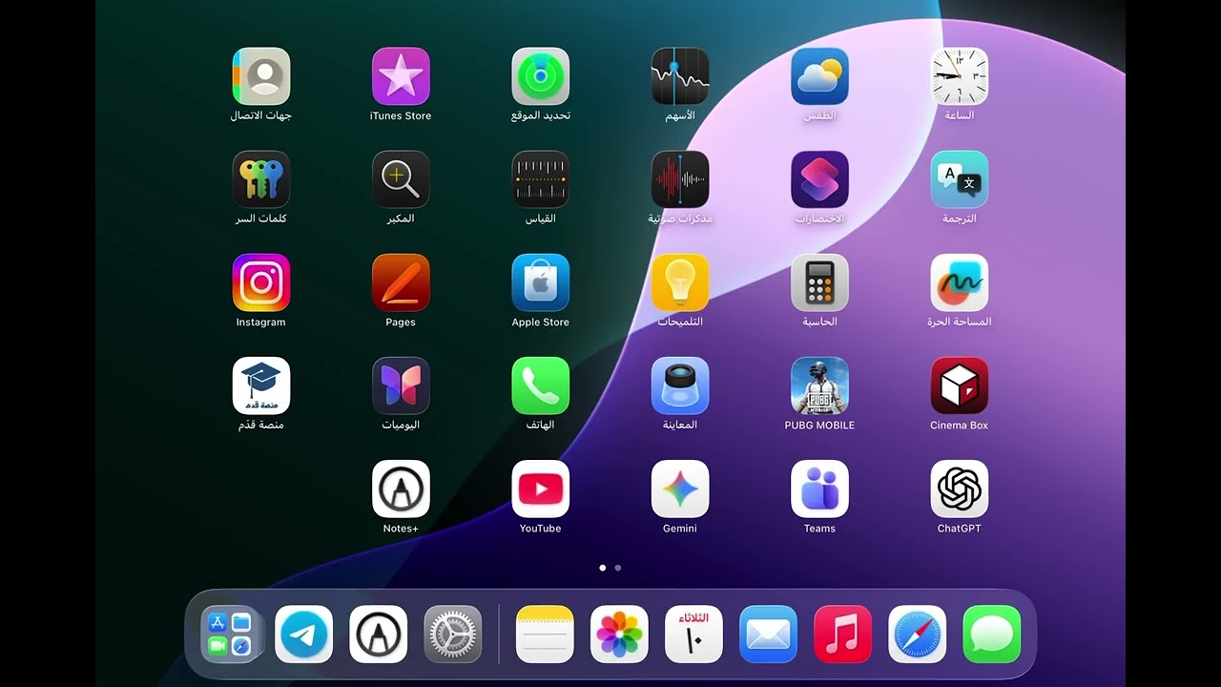1221x687 pixels.
Task: Open Notes+ from the home screen grid
Action: pyautogui.click(x=401, y=489)
